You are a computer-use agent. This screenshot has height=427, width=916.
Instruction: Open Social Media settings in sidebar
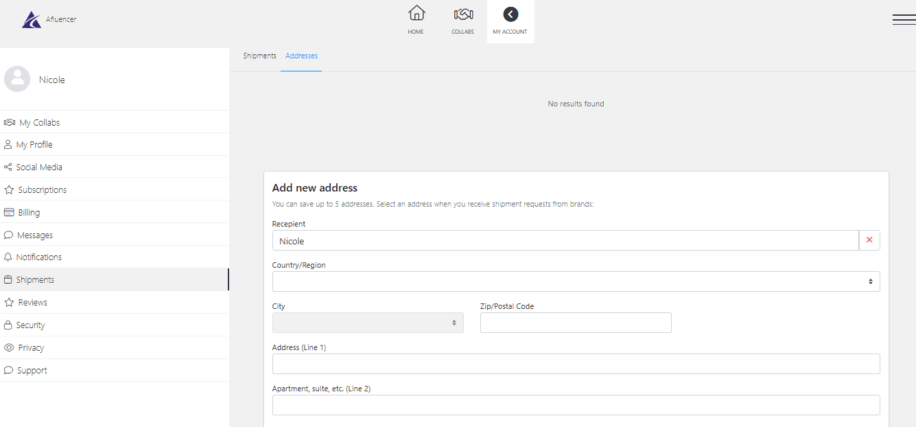coord(39,167)
